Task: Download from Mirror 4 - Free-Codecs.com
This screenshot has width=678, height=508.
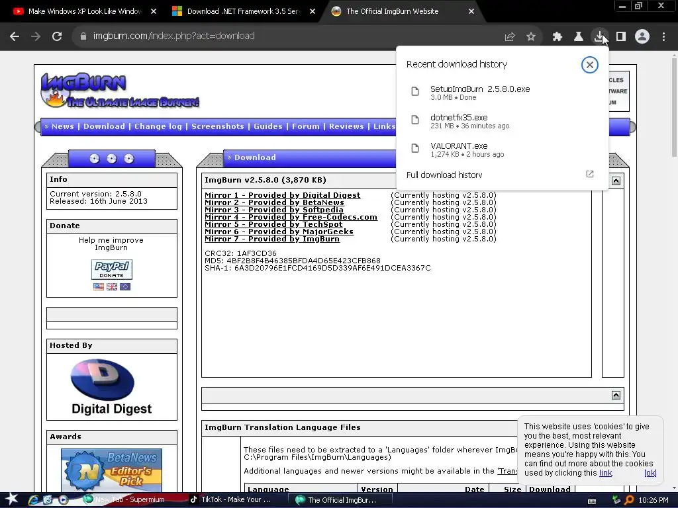Action: 291,217
